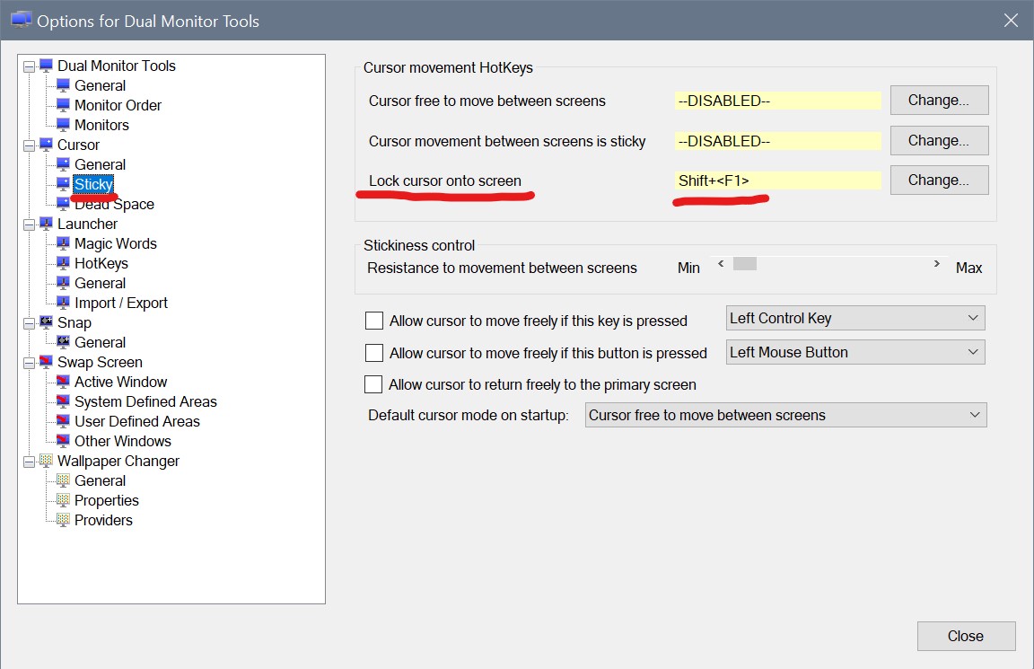Screen dimensions: 1034x669
Task: Collapse the Cursor tree node
Action: (x=29, y=145)
